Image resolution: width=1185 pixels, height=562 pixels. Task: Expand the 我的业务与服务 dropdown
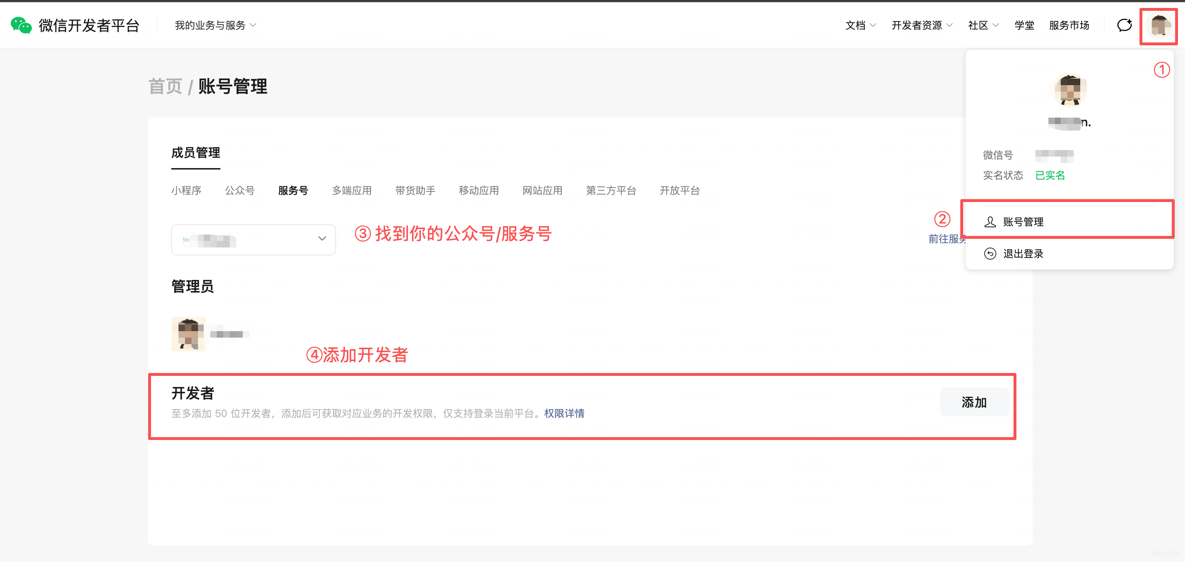[215, 25]
